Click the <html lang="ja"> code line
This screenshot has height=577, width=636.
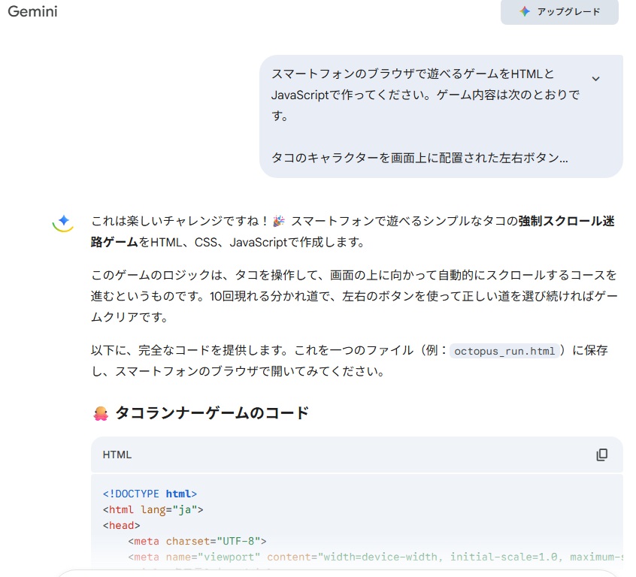(153, 509)
